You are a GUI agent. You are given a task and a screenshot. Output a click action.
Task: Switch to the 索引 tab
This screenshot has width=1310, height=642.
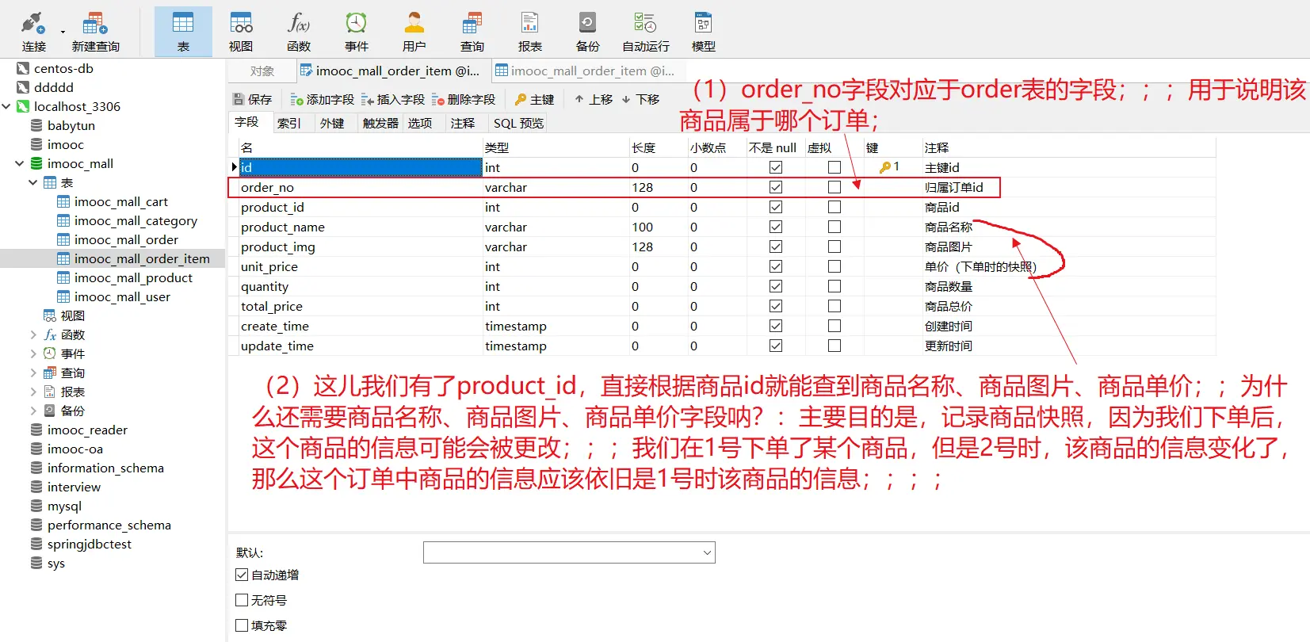289,123
